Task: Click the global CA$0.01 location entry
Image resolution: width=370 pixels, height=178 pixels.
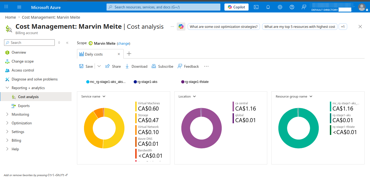Action: point(244,118)
